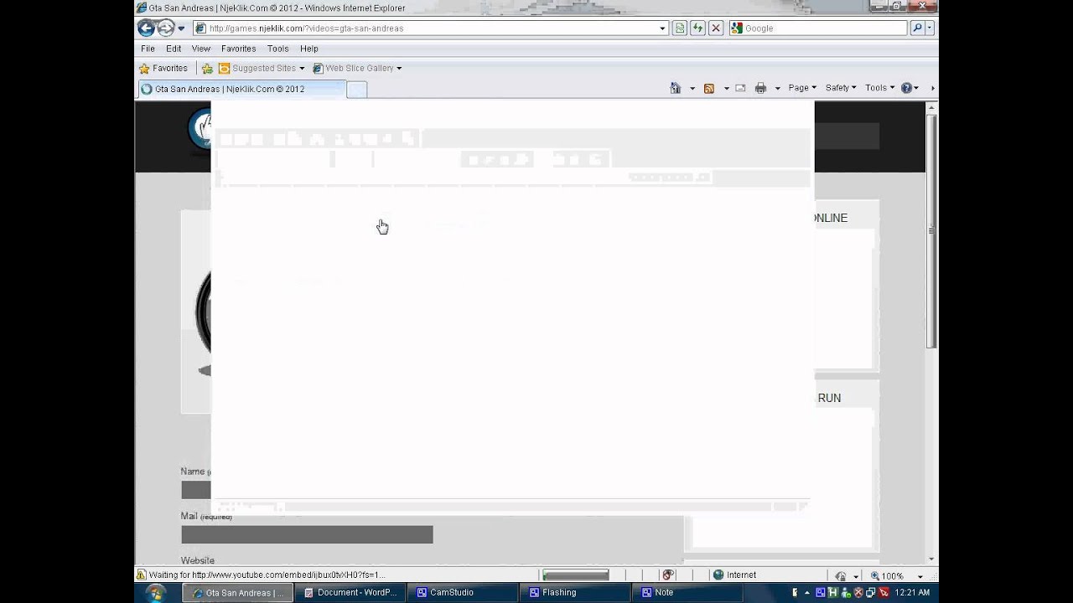Select the Gta San Andreas browser tab
Image resolution: width=1073 pixels, height=603 pixels.
click(x=241, y=89)
